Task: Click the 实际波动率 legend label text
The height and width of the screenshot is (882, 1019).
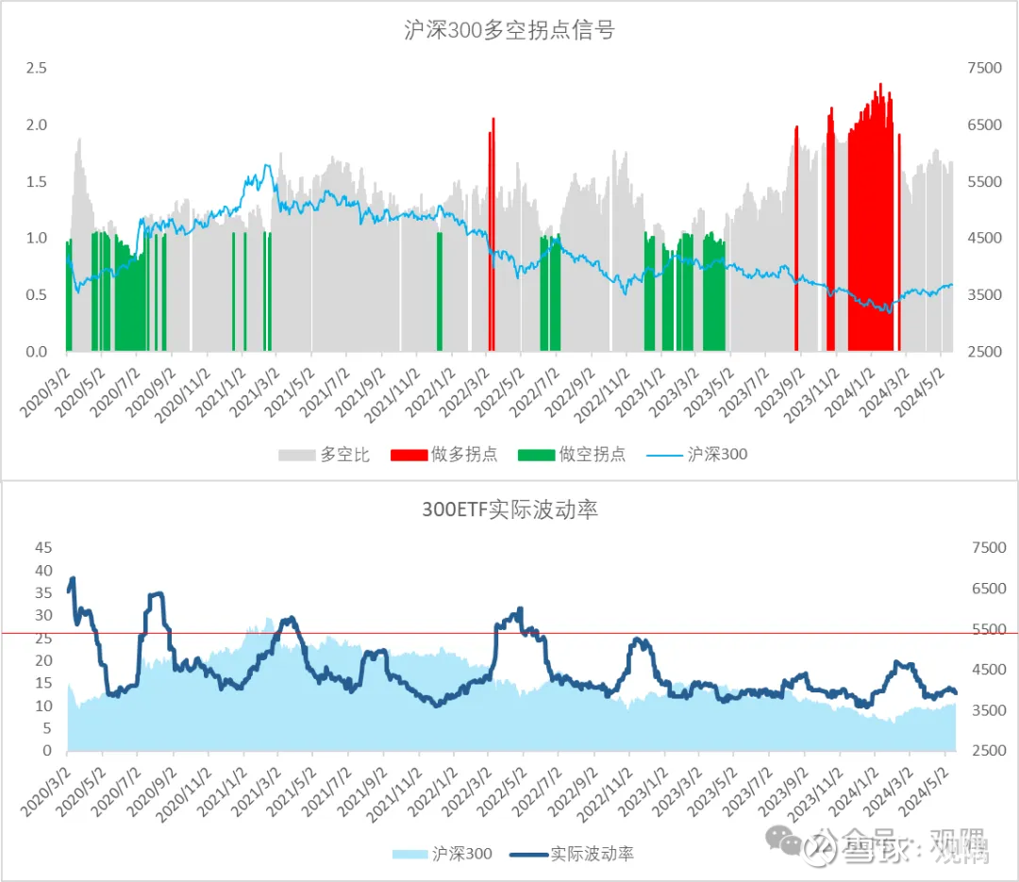Action: pos(592,854)
